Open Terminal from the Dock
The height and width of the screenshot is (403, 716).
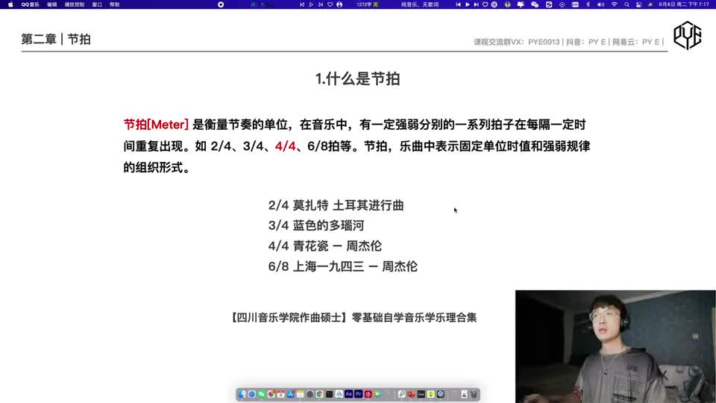329,394
